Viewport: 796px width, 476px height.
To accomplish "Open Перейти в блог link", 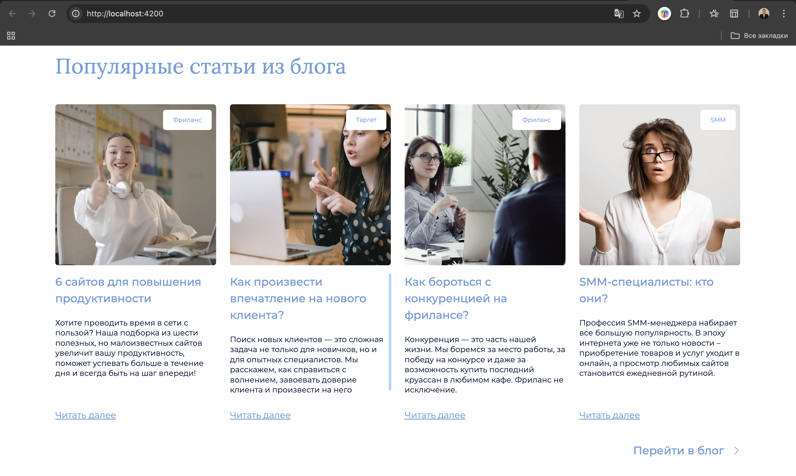I will point(678,451).
